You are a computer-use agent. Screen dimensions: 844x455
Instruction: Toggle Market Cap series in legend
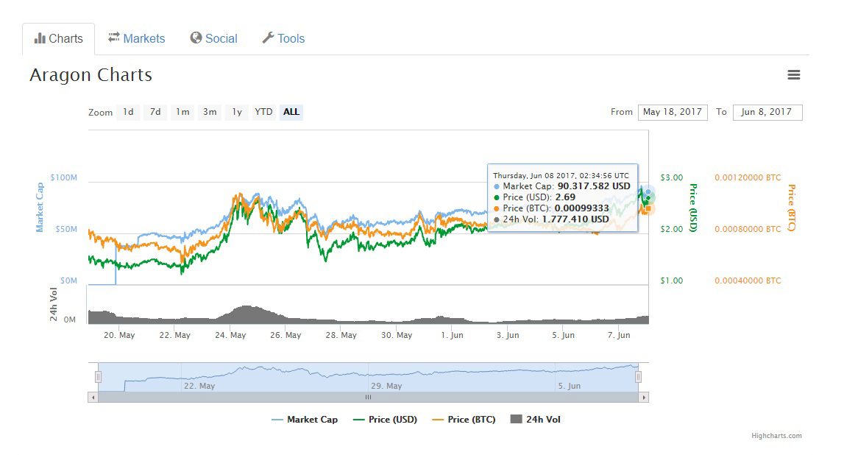point(305,420)
